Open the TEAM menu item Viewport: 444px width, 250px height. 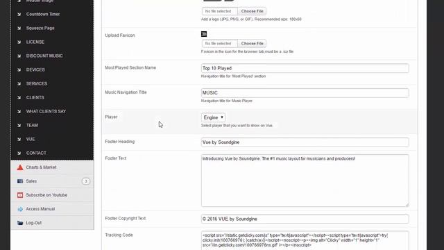[32, 125]
